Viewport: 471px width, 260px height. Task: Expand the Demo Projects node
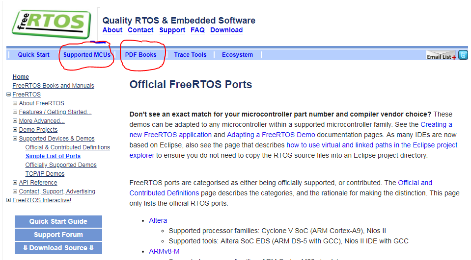(15, 129)
